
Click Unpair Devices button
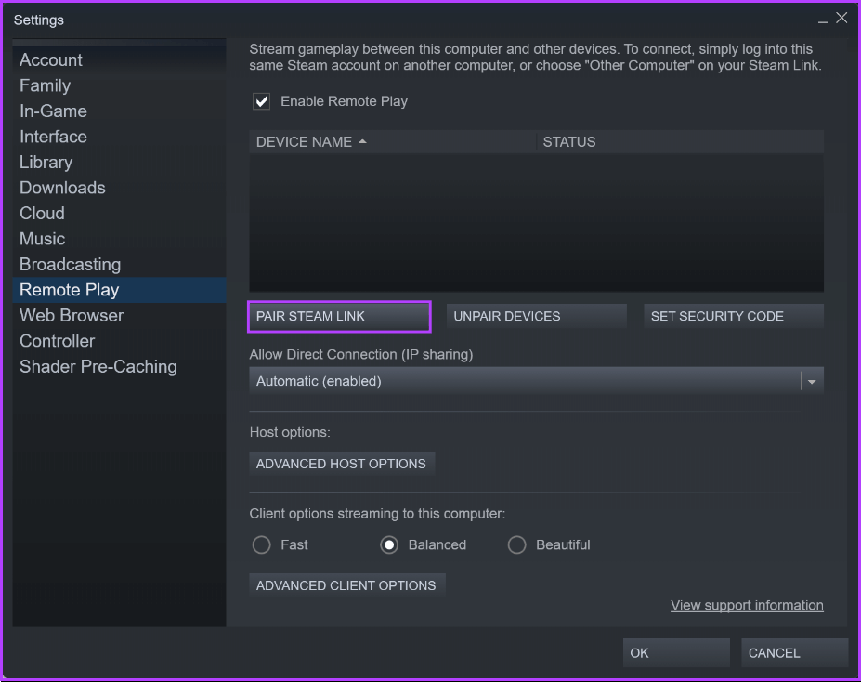tap(537, 316)
